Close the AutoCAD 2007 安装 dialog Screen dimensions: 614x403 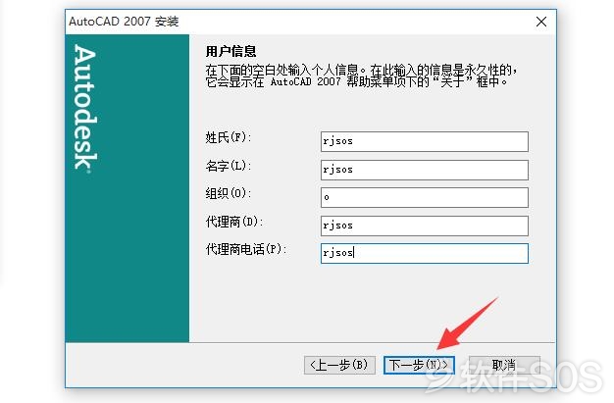click(x=541, y=22)
